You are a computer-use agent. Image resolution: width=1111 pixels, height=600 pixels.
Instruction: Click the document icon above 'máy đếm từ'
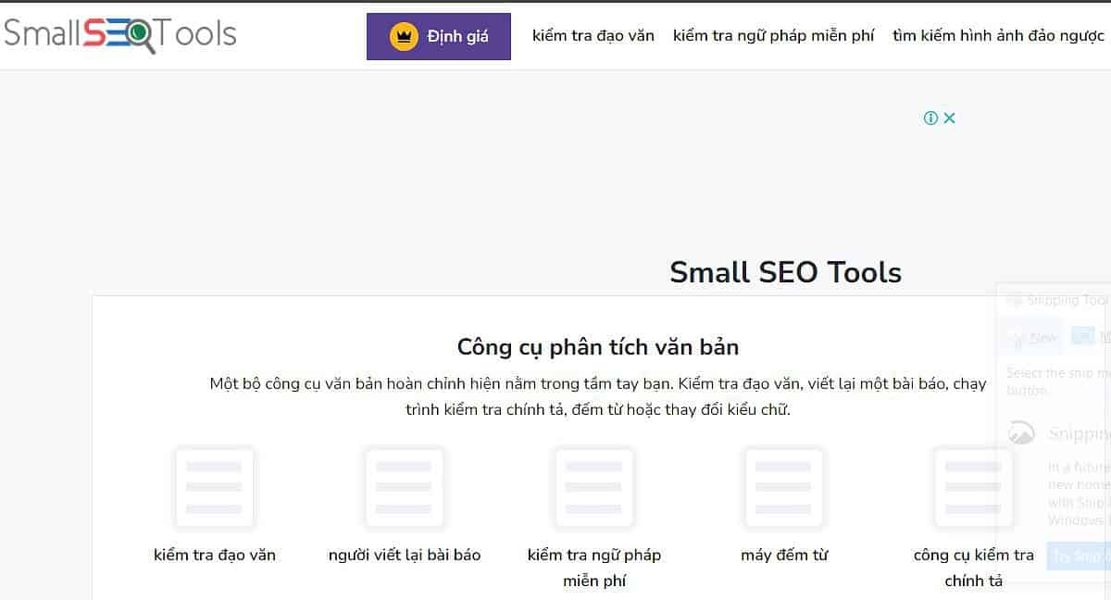click(783, 487)
